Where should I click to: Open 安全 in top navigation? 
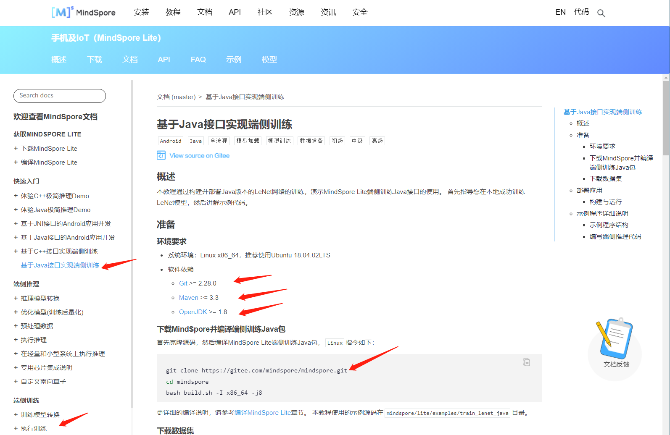coord(360,12)
